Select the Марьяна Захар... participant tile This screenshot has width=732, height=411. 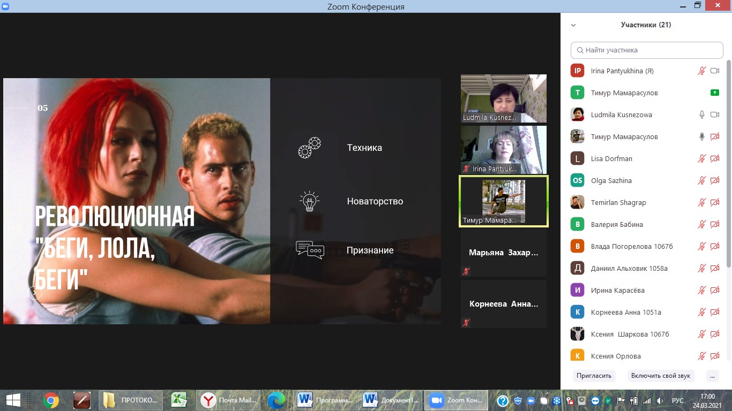504,253
